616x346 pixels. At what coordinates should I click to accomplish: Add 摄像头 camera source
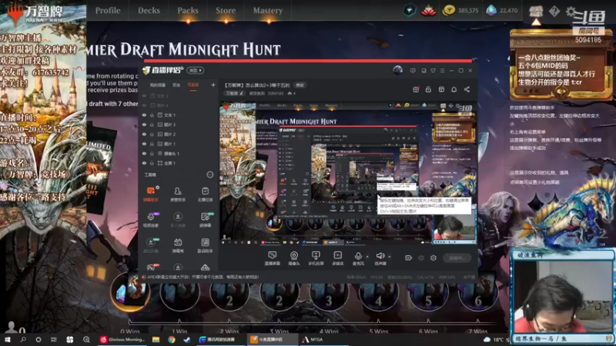coord(294,258)
